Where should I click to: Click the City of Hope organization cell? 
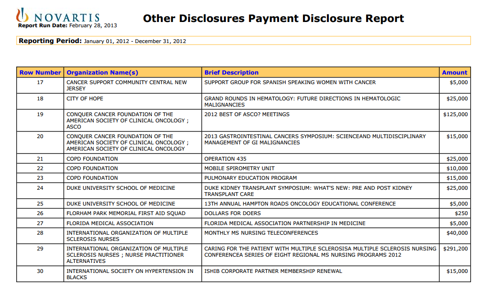[x=133, y=101]
